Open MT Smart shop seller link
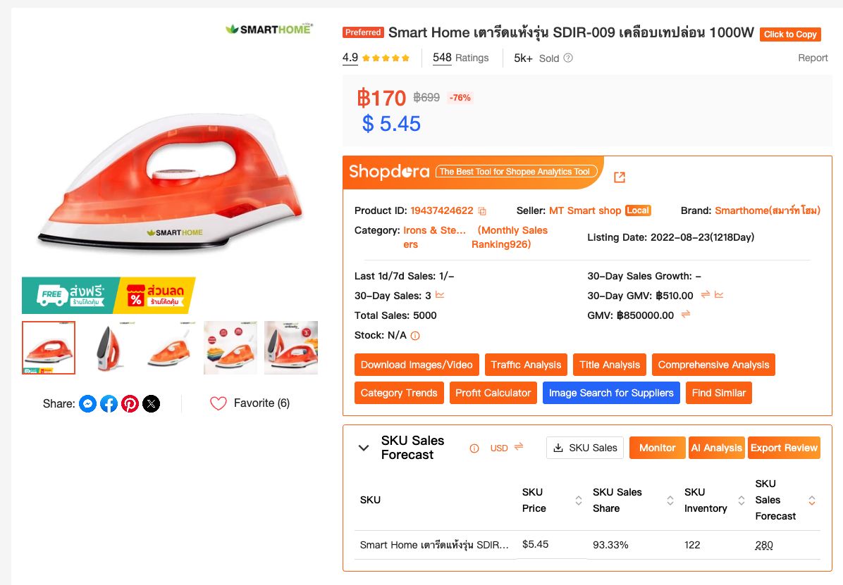 tap(585, 210)
